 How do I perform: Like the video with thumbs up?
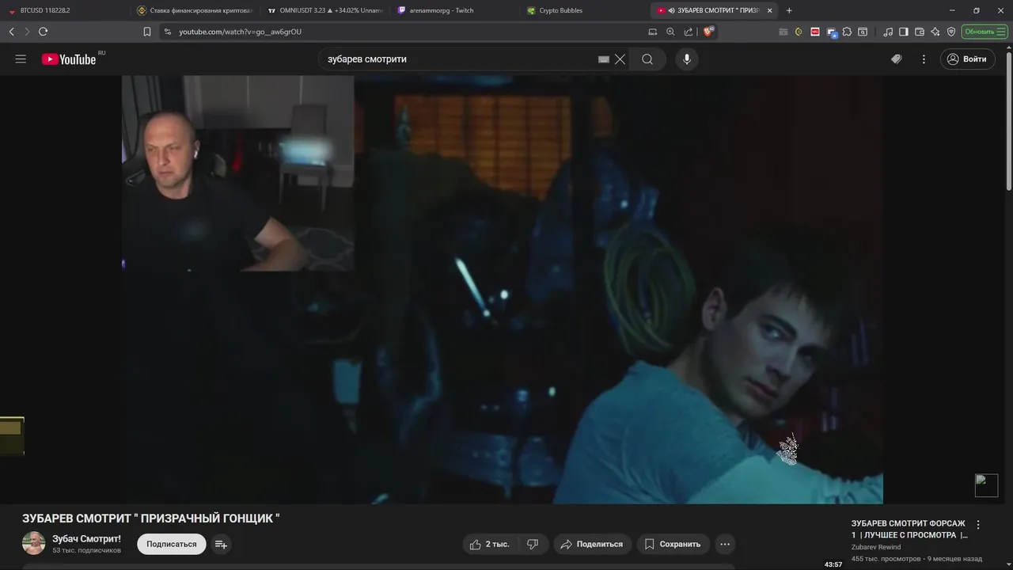point(490,544)
